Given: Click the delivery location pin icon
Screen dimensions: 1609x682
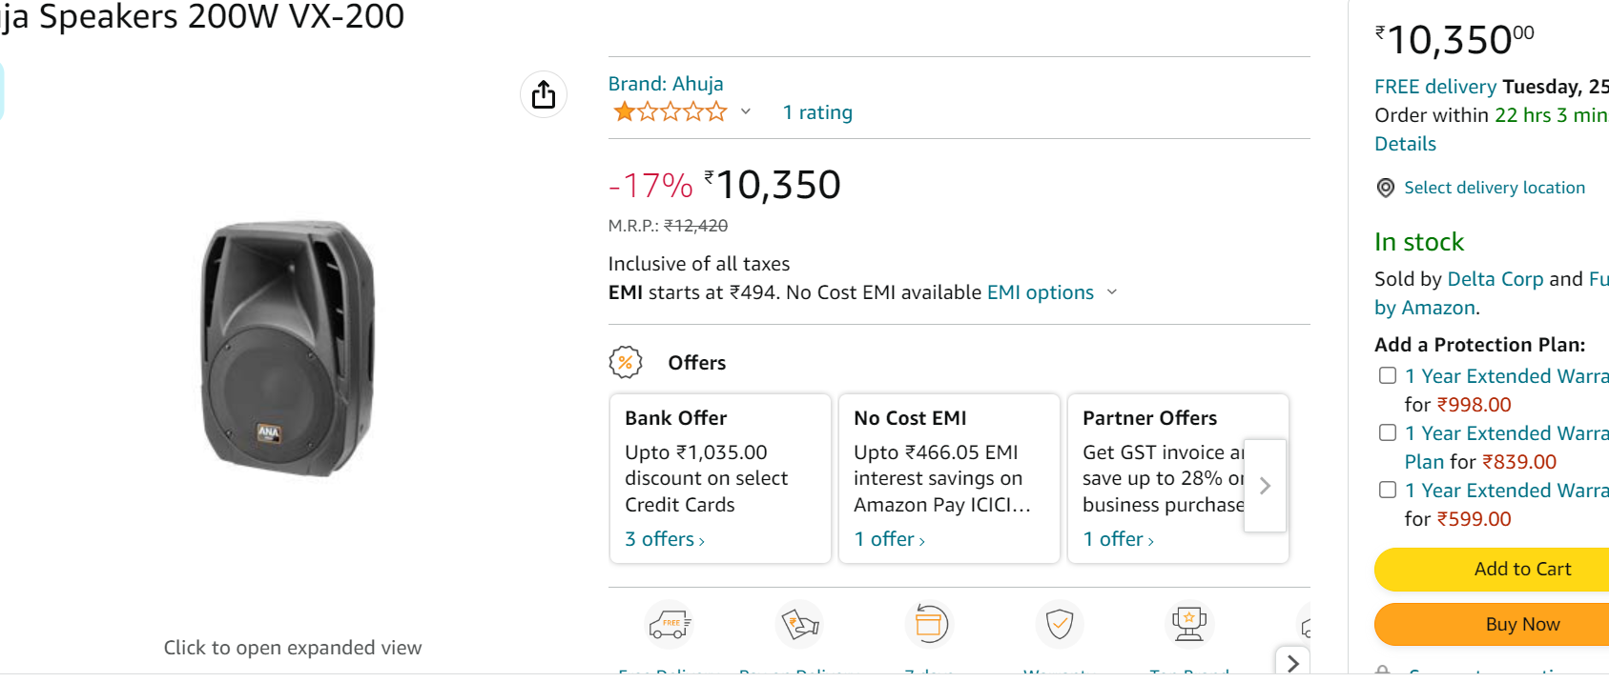Looking at the screenshot, I should click(x=1386, y=188).
